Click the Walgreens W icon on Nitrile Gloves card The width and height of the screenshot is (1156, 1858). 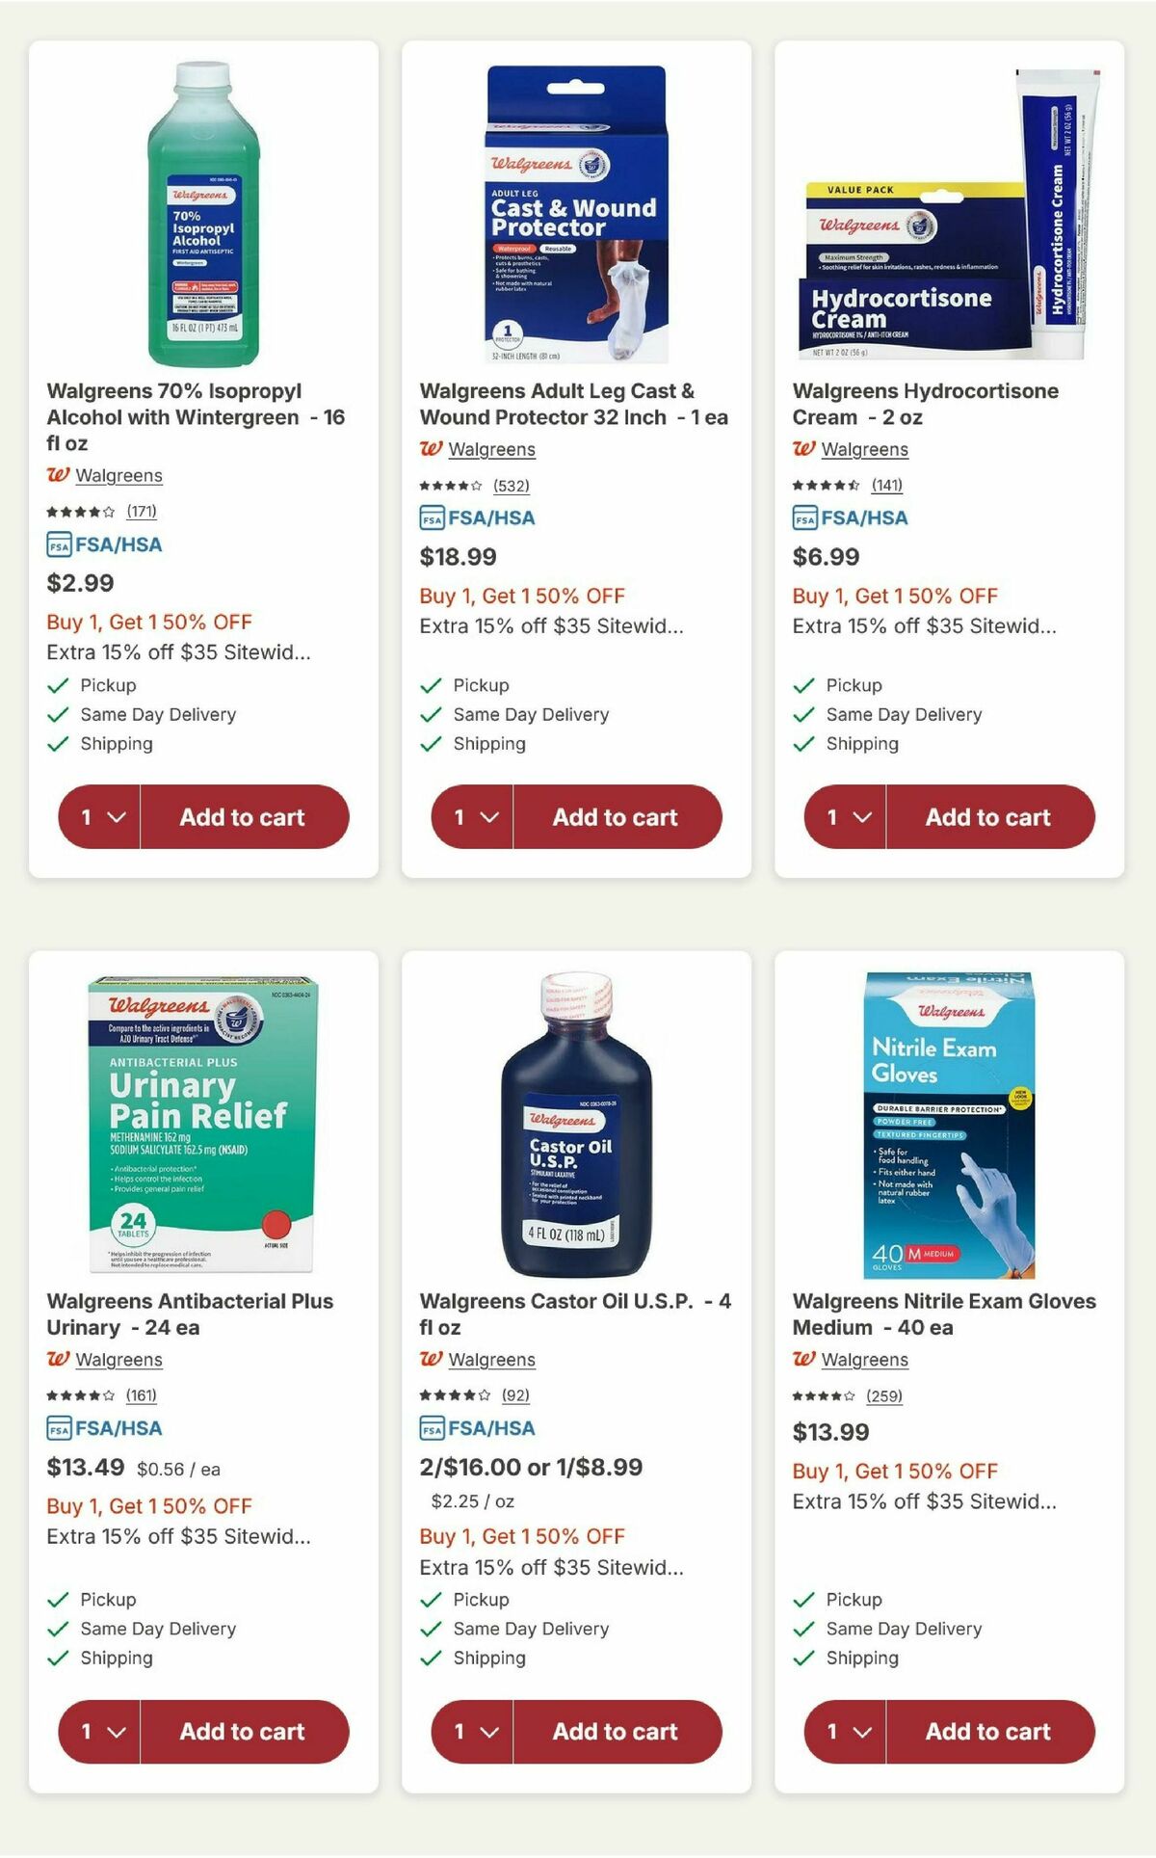[x=802, y=1359]
